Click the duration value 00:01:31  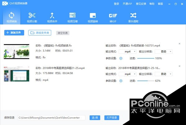[x=68, y=51]
